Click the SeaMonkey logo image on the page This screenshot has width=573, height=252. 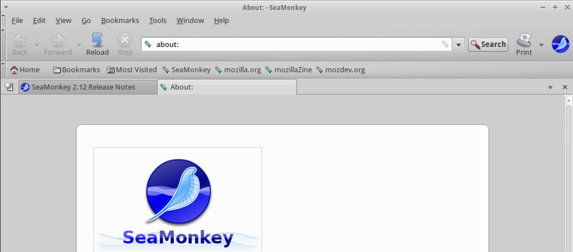click(x=178, y=200)
